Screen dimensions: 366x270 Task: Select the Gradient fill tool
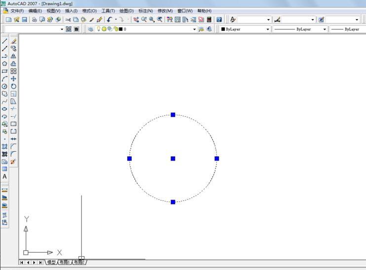coord(4,154)
